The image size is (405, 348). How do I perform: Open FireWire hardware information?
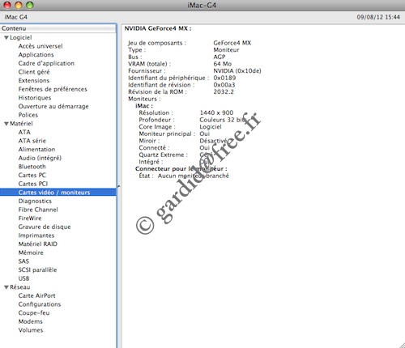tap(30, 219)
